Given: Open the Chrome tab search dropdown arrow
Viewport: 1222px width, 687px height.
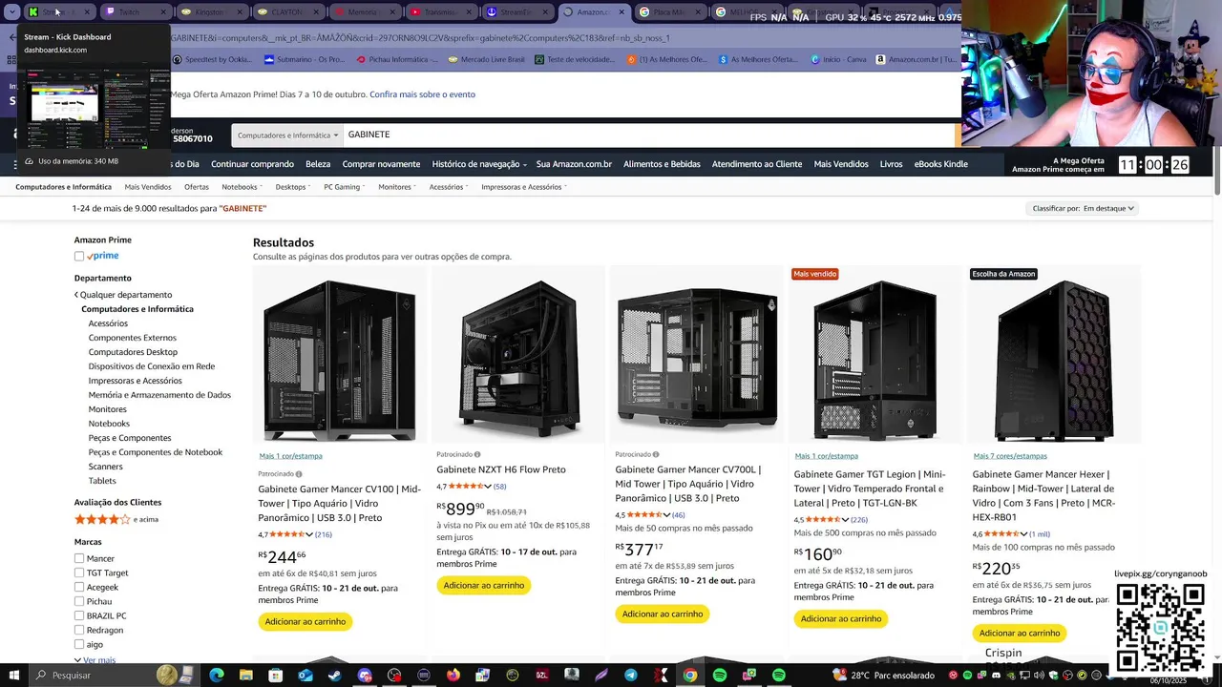Looking at the screenshot, I should tap(11, 12).
